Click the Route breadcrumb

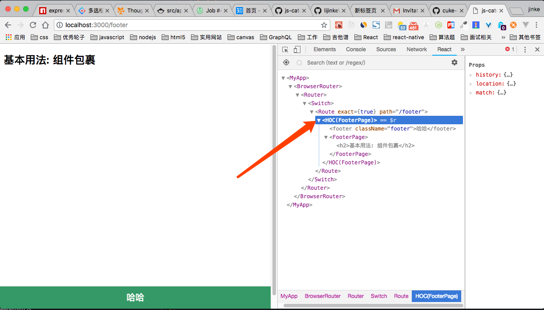[x=401, y=296]
